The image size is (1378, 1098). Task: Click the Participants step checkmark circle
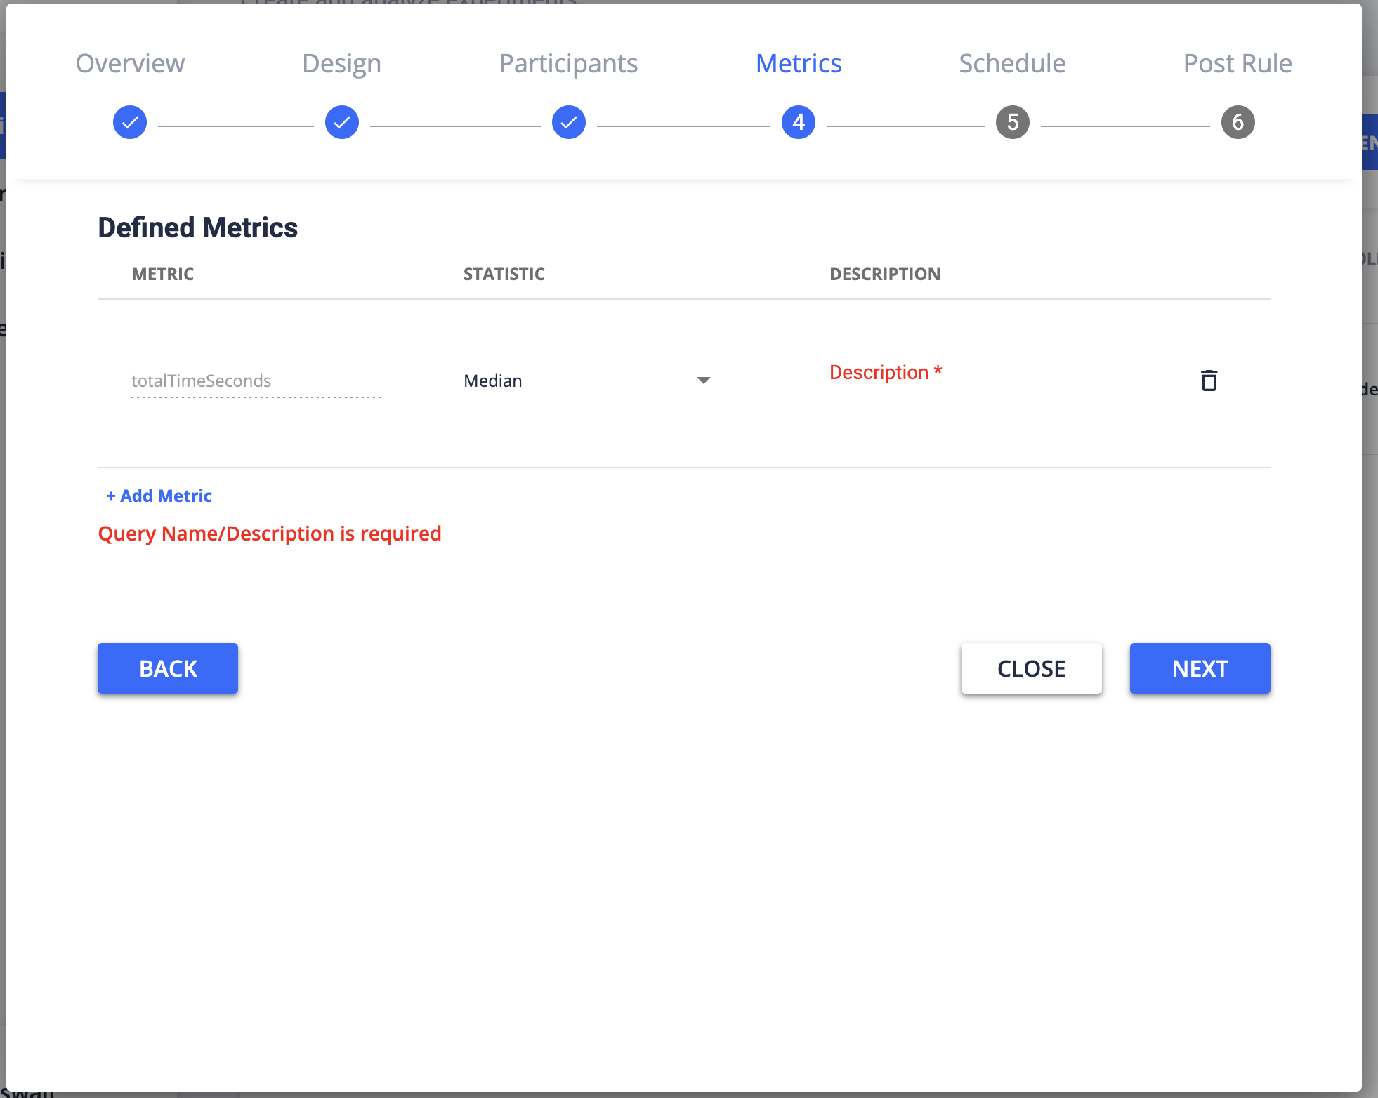568,122
